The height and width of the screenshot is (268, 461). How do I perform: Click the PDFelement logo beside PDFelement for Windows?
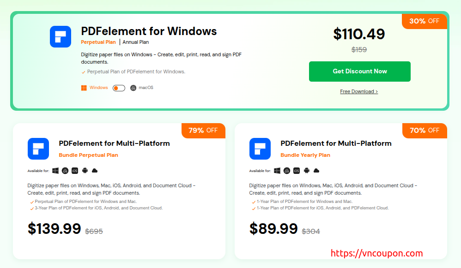coord(61,36)
